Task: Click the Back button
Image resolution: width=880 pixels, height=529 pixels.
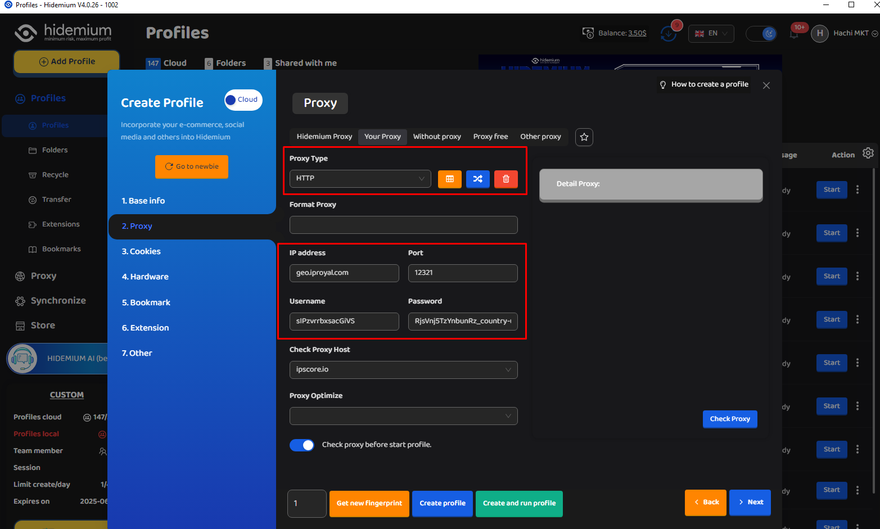Action: pyautogui.click(x=706, y=502)
